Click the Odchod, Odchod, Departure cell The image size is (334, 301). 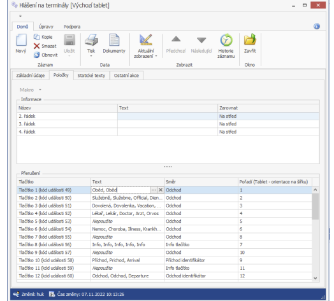[127, 276]
